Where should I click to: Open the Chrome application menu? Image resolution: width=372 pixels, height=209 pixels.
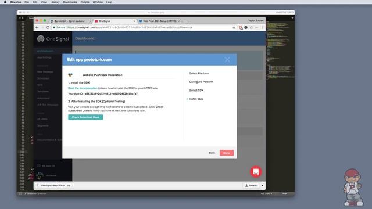(16, 2)
